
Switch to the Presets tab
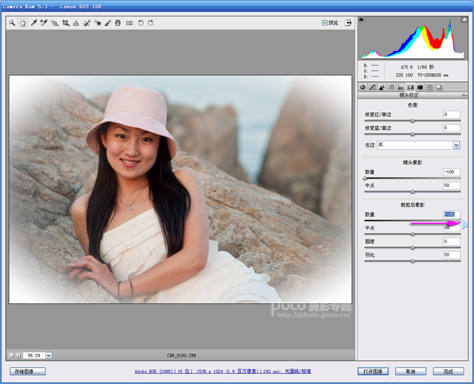(x=429, y=87)
